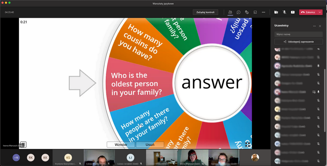This screenshot has width=327, height=166.
Task: Open more options ellipsis in the Uczestnicy panel
Action: pyautogui.click(x=314, y=26)
